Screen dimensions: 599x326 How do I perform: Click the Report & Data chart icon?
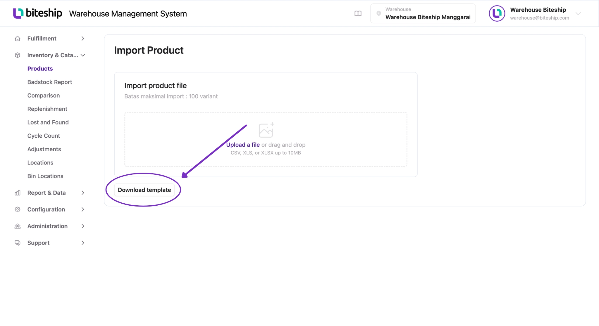coord(18,193)
